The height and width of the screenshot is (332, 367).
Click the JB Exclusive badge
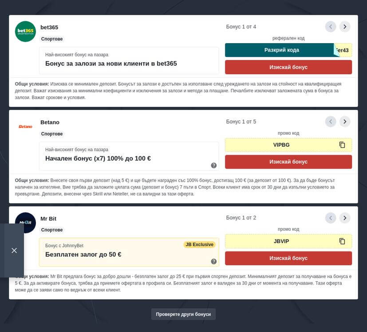(x=199, y=244)
